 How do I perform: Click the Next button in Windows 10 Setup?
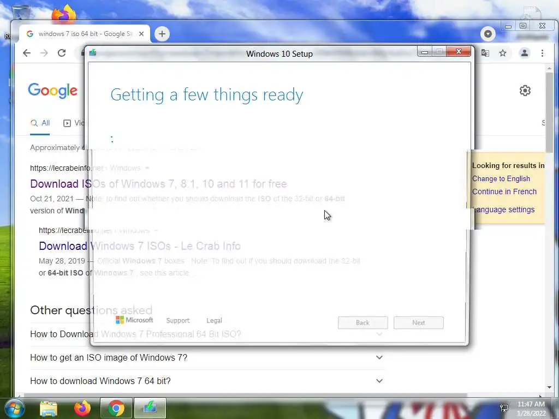[x=419, y=323]
